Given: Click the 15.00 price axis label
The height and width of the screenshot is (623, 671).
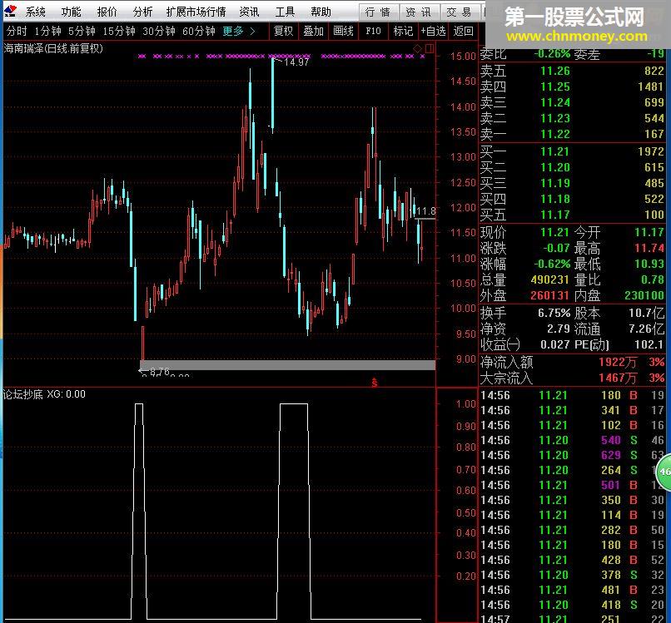Looking at the screenshot, I should pyautogui.click(x=463, y=57).
